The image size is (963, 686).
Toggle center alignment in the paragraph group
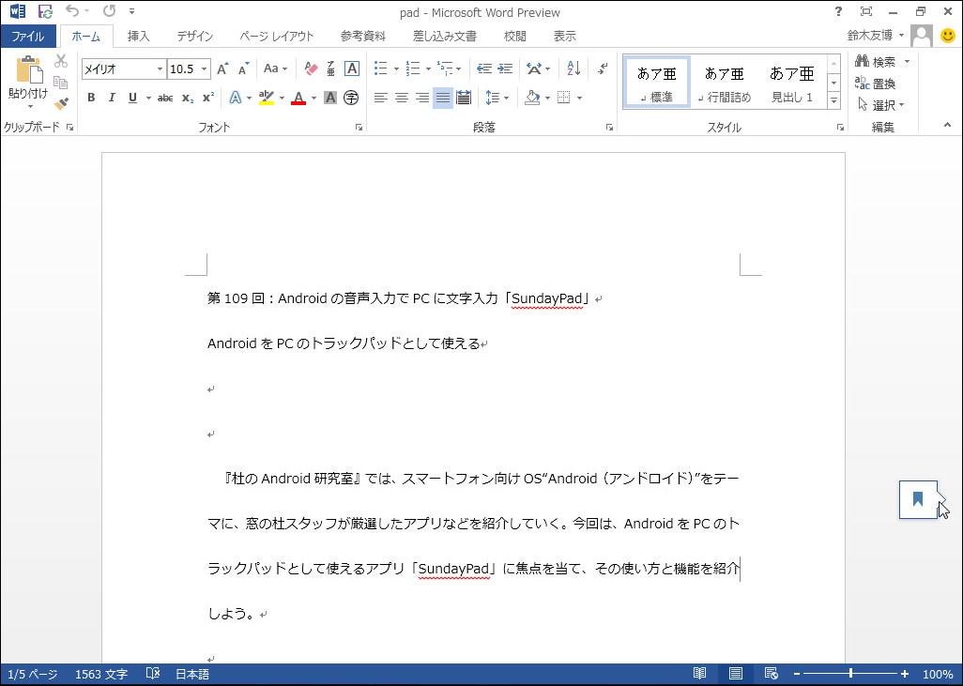coord(402,98)
